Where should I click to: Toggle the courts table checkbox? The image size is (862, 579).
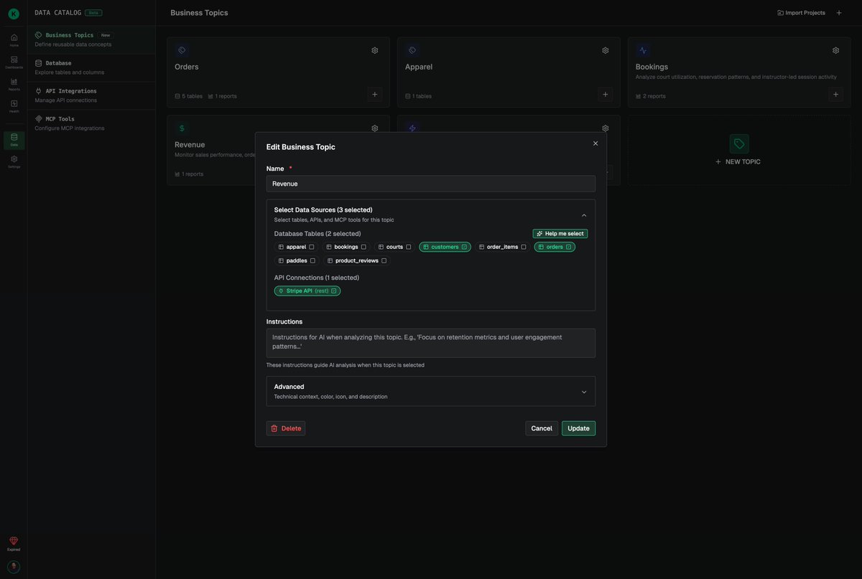409,247
